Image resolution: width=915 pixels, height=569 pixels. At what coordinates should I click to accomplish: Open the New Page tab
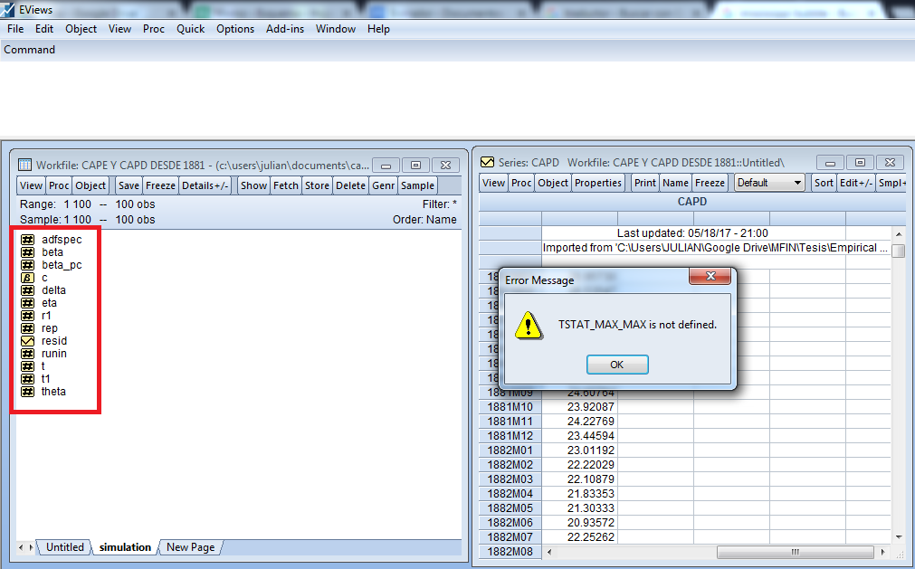click(190, 547)
